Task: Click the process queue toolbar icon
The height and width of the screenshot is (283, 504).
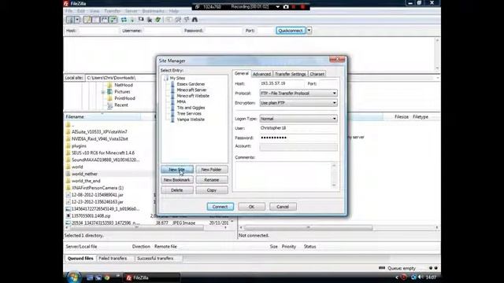Action: click(x=132, y=20)
